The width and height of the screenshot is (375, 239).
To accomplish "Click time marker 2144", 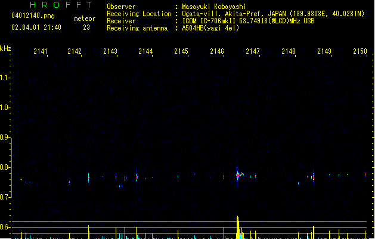I will point(145,51).
